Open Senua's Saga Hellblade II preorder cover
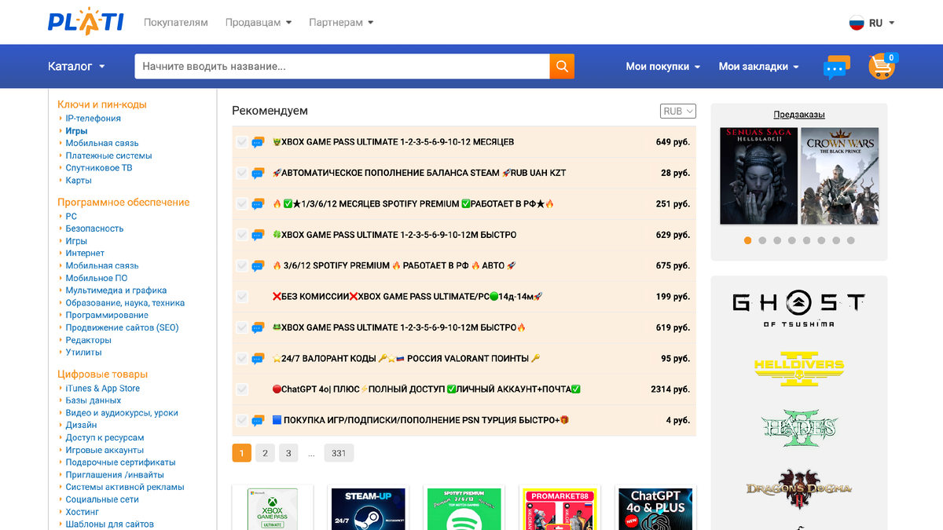This screenshot has height=530, width=943. [758, 176]
